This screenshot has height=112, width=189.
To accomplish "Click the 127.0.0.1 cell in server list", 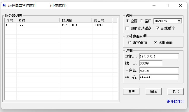I will pos(69,25).
